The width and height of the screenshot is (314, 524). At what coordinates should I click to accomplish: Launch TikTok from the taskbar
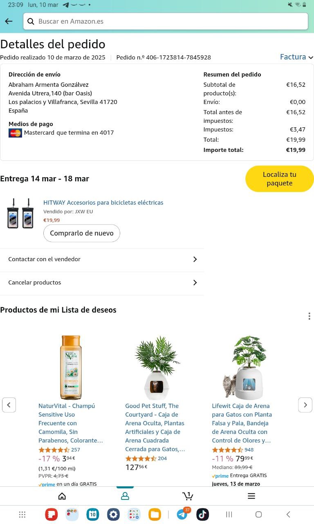[x=202, y=514]
